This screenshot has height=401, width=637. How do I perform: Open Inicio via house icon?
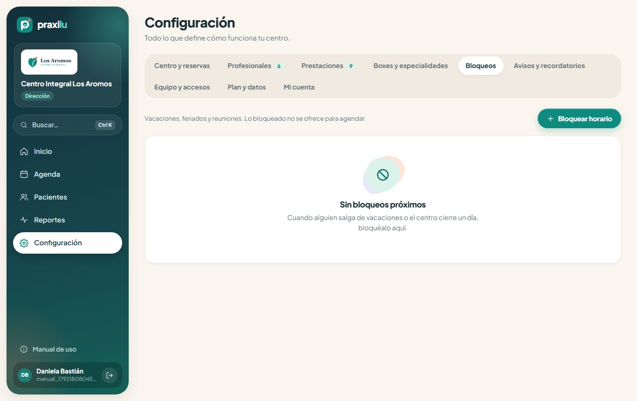coord(24,152)
